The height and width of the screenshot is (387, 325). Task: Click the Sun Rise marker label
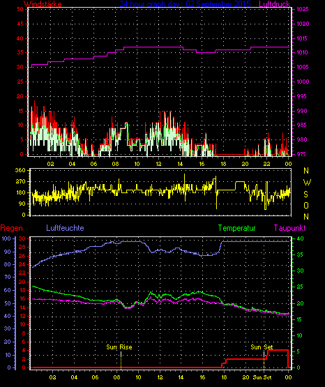119,347
